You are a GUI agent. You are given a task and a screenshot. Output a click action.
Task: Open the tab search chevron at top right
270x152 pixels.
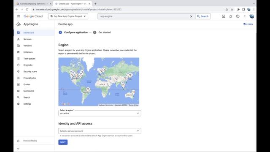coord(254,4)
